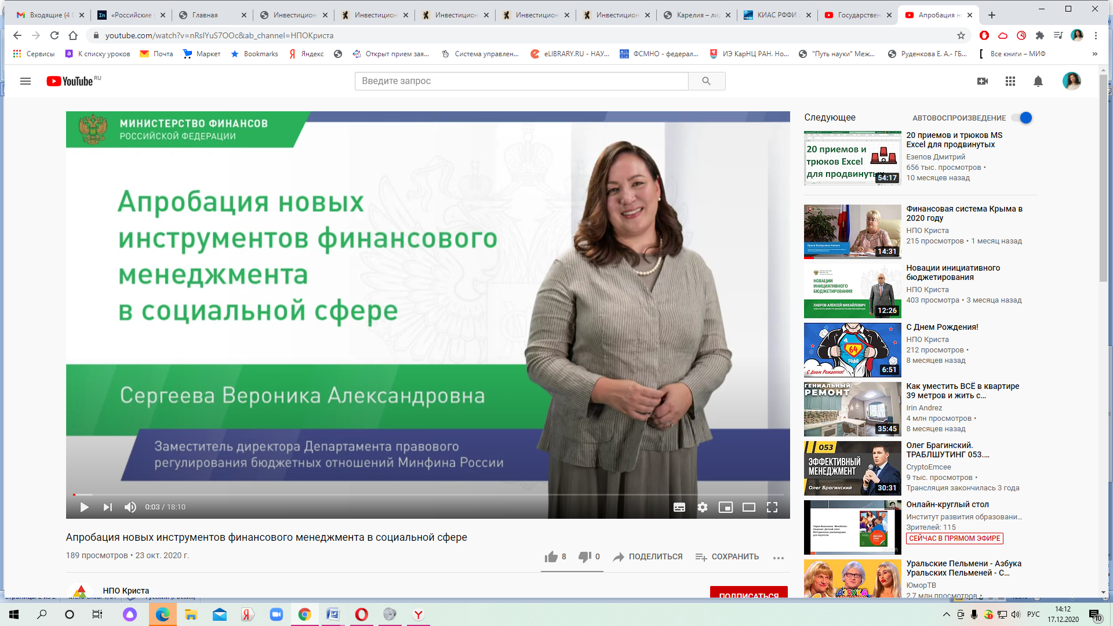Image resolution: width=1113 pixels, height=626 pixels.
Task: Open the eLIBRARY.RU bookmark
Action: (x=570, y=54)
